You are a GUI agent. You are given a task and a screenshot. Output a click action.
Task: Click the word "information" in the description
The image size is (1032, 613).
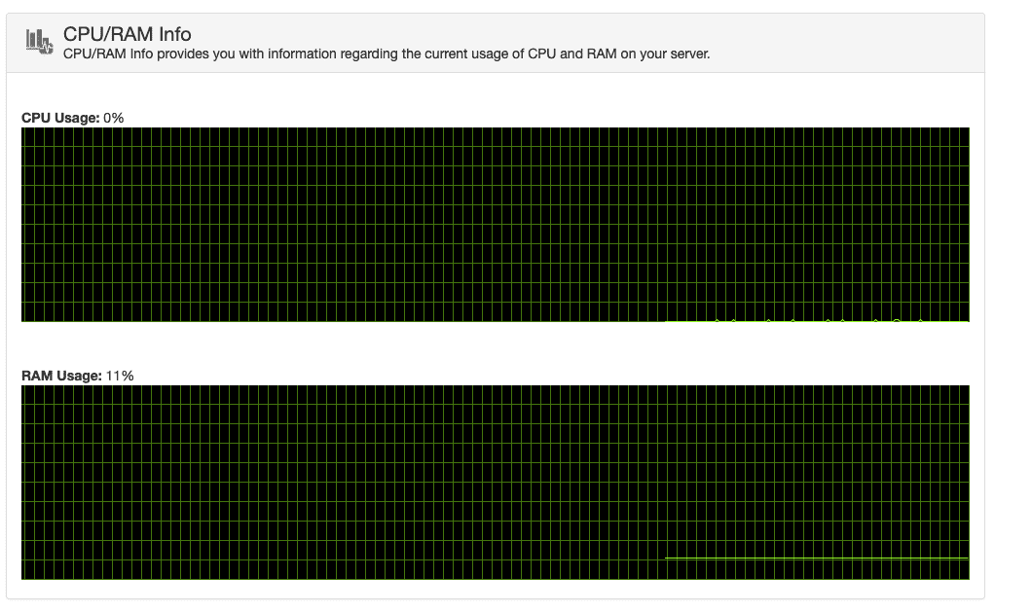[x=290, y=54]
